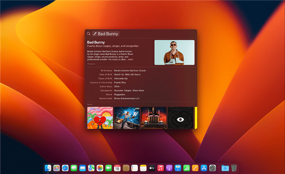Open the Trash in the dock
285x174 pixels.
[234, 168]
